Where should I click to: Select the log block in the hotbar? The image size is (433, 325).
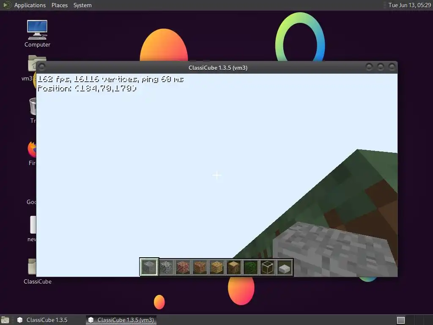[233, 267]
